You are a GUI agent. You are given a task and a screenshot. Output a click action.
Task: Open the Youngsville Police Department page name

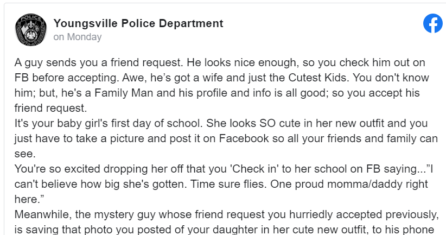pos(138,23)
